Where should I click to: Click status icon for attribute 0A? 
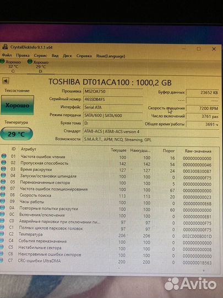2,207
